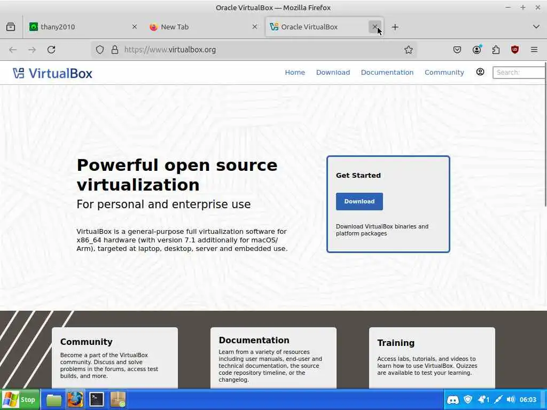Click the taskbar clock showing 06:03
Image resolution: width=547 pixels, height=410 pixels.
click(x=528, y=399)
